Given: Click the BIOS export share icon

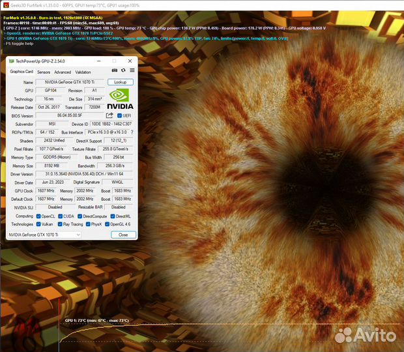Looking at the screenshot, I should point(110,115).
